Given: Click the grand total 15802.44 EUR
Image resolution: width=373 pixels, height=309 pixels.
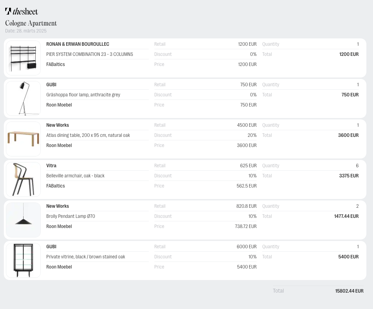Looking at the screenshot, I should pyautogui.click(x=349, y=291).
